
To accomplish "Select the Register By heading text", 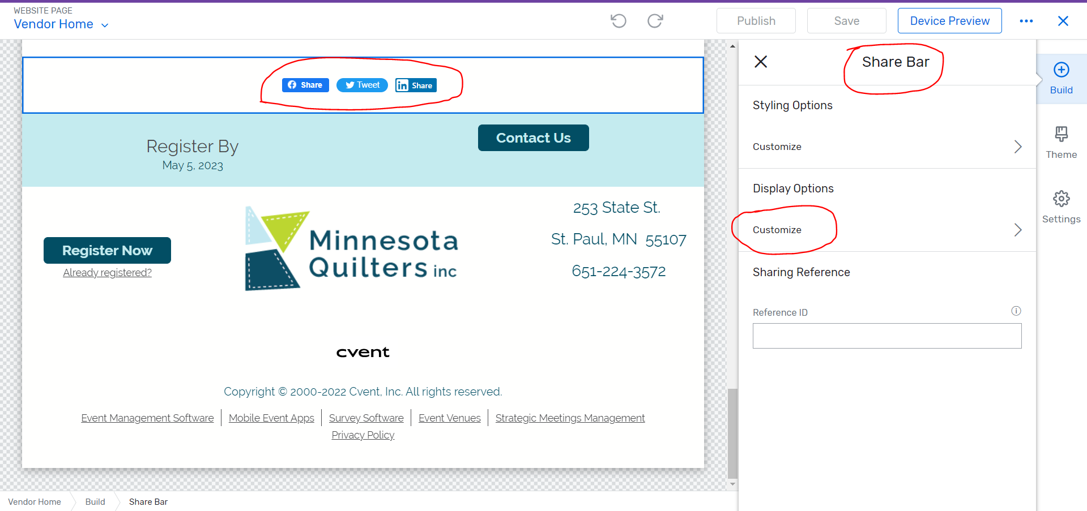I will click(x=193, y=147).
